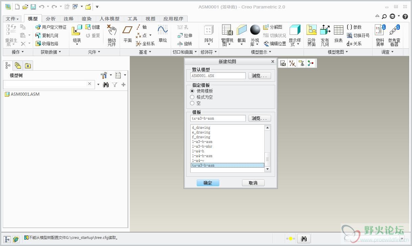Expand the 操作 group dropdown
Viewport: 412px width, 246px height.
(18, 52)
